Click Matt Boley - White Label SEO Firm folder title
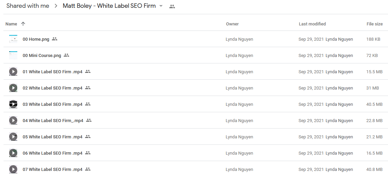The width and height of the screenshot is (388, 176). [x=109, y=6]
